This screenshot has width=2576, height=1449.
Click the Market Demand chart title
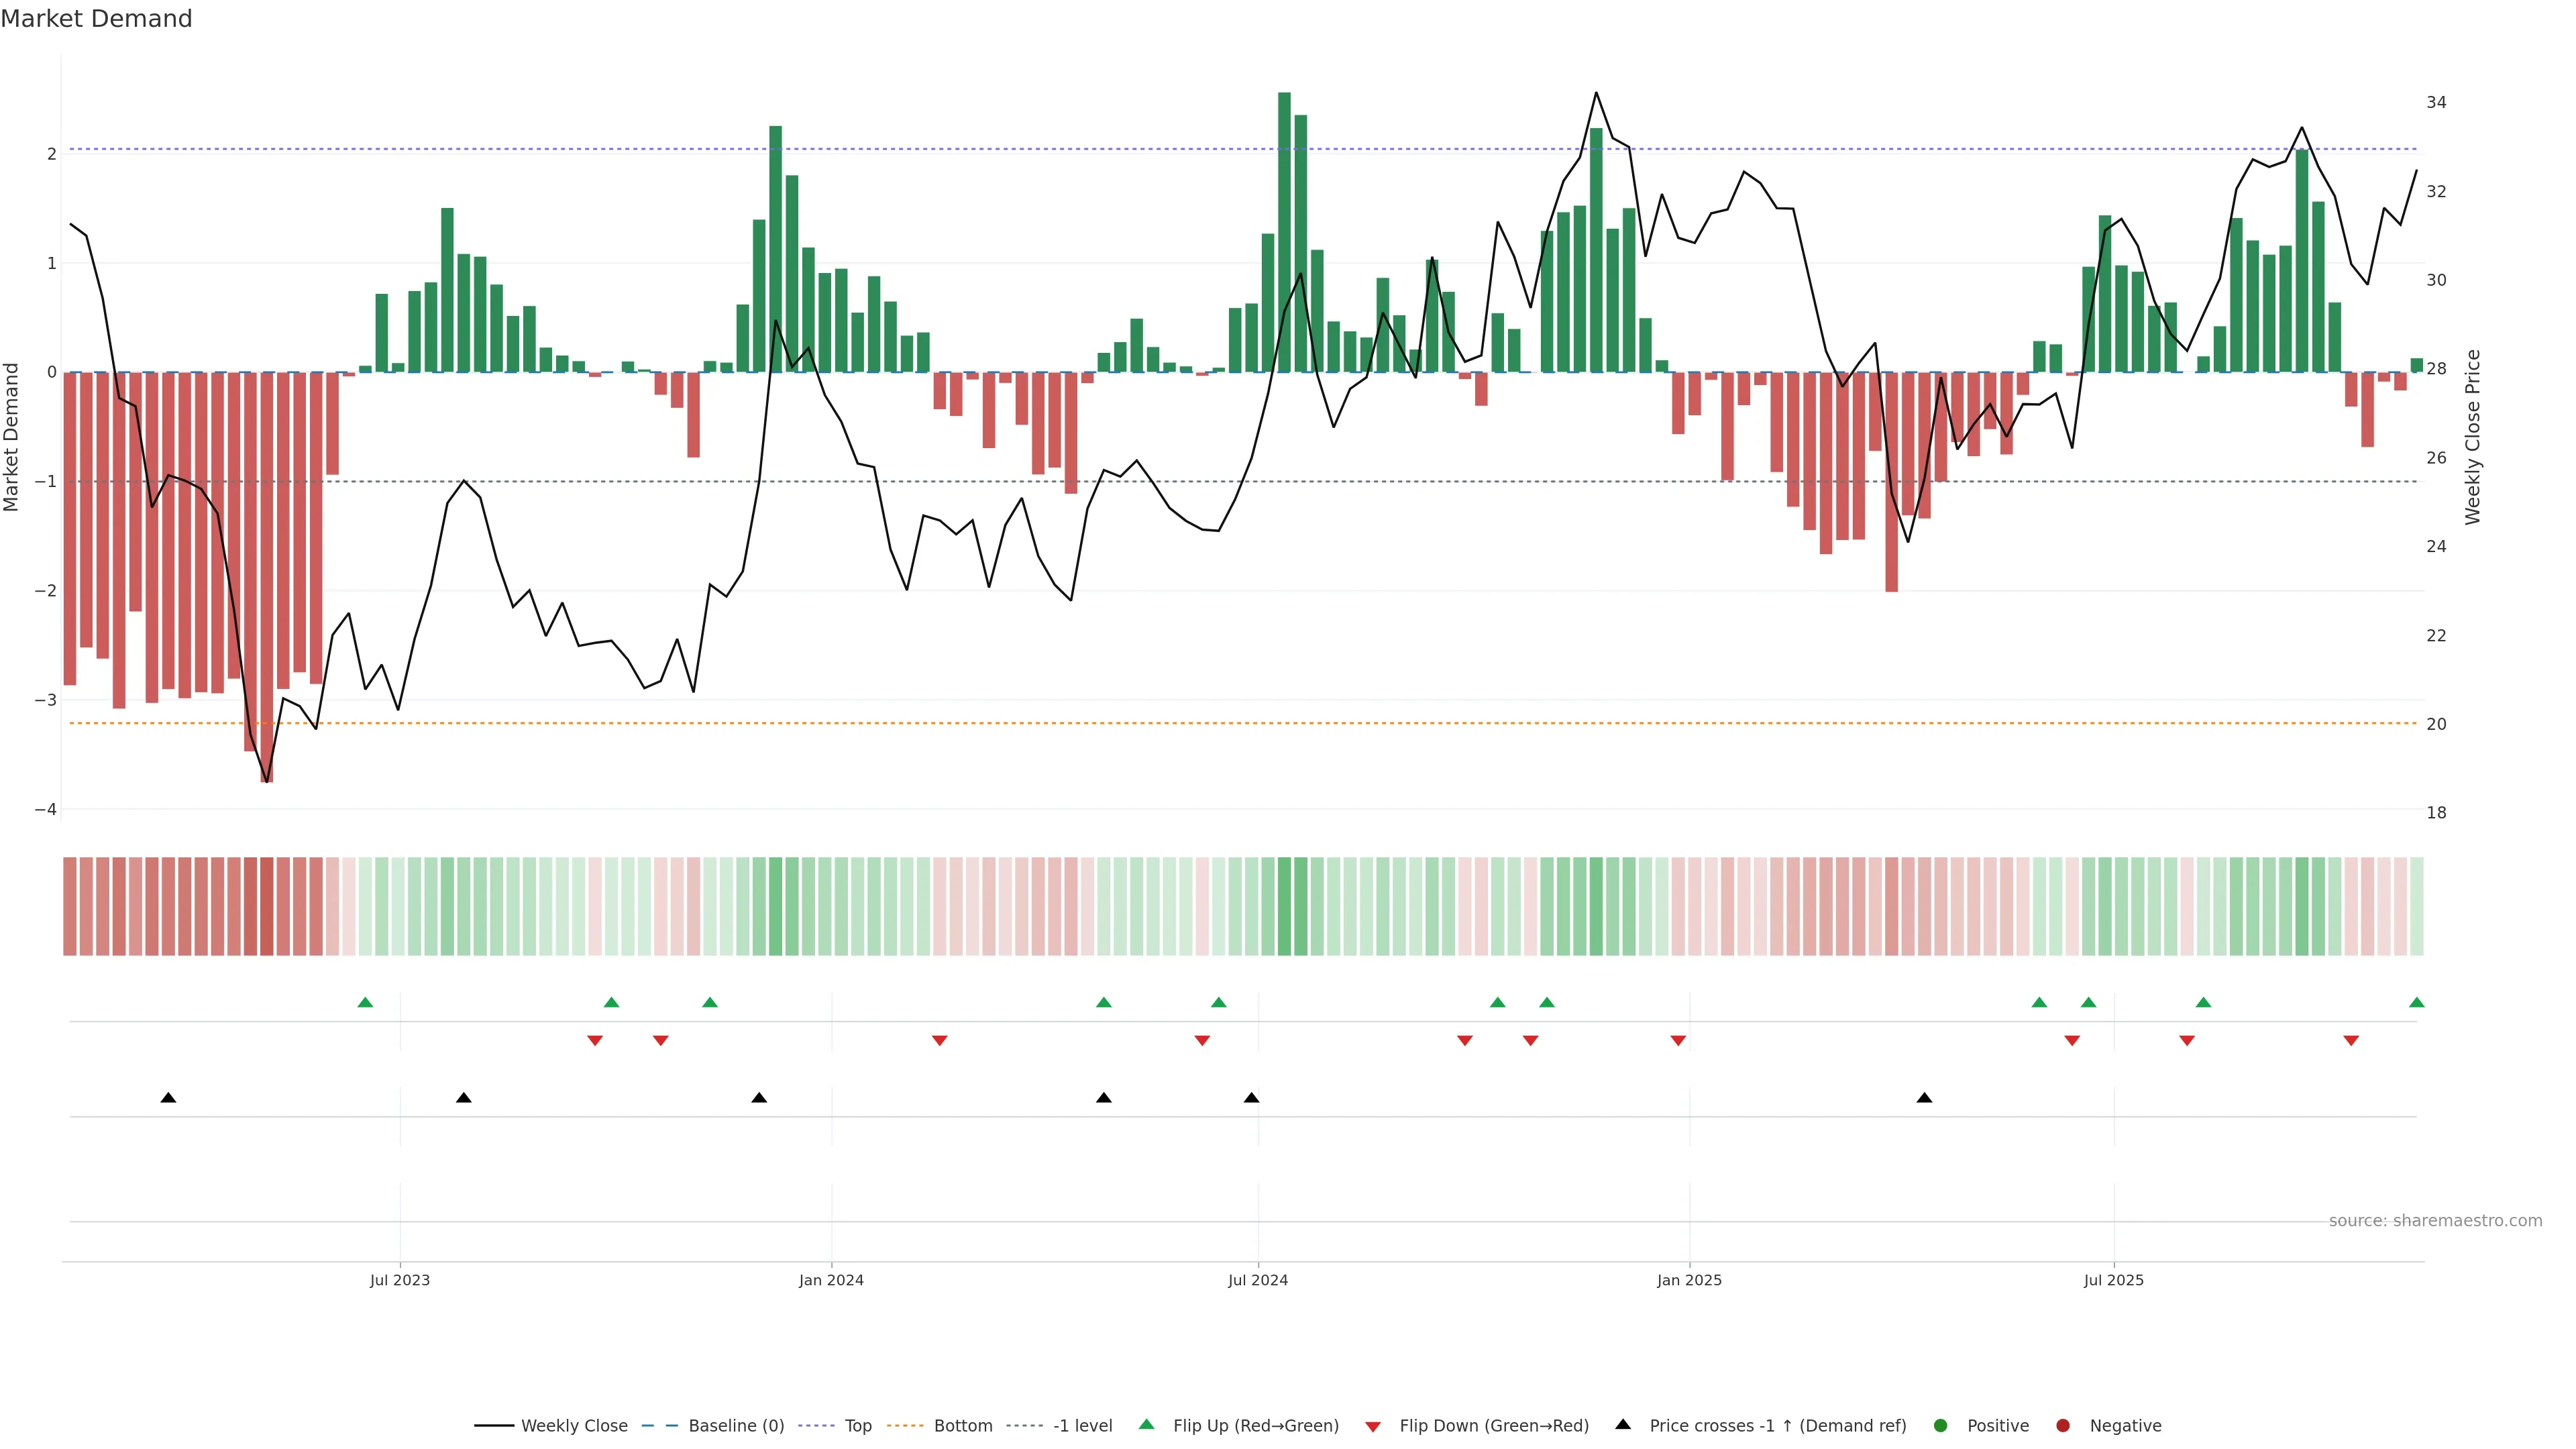(x=96, y=18)
